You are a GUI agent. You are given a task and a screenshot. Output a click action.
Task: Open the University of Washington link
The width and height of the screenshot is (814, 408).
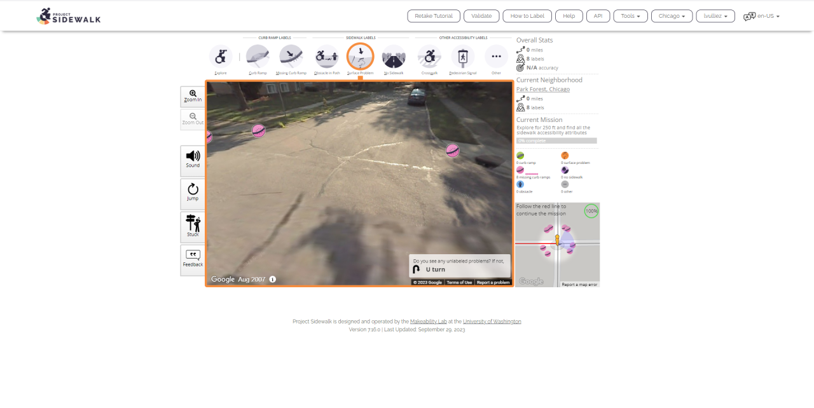pyautogui.click(x=492, y=322)
